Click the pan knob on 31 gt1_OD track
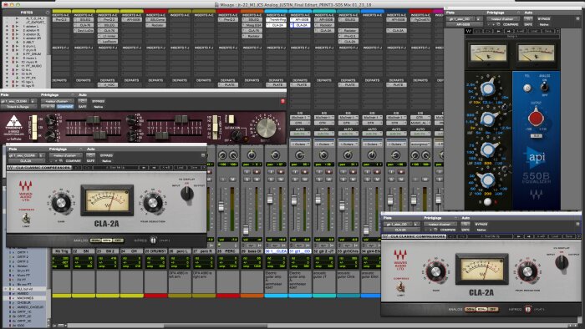This screenshot has height=329, width=585. [299, 154]
